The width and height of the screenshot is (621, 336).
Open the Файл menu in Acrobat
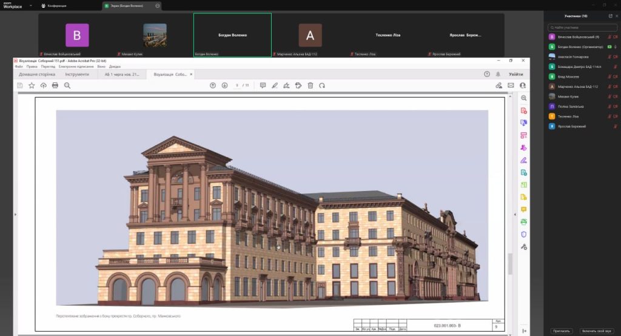pyautogui.click(x=19, y=66)
